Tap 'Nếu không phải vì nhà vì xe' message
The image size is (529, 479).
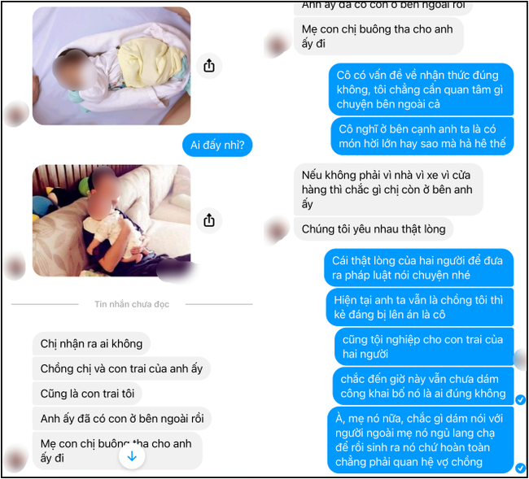pos(388,189)
